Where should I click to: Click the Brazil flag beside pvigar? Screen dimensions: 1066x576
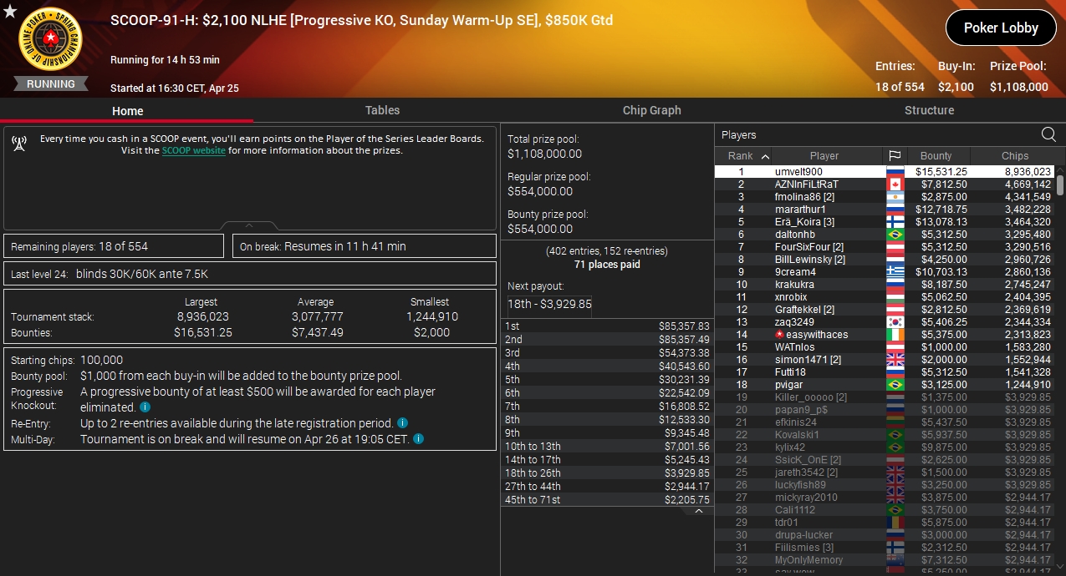(x=894, y=385)
